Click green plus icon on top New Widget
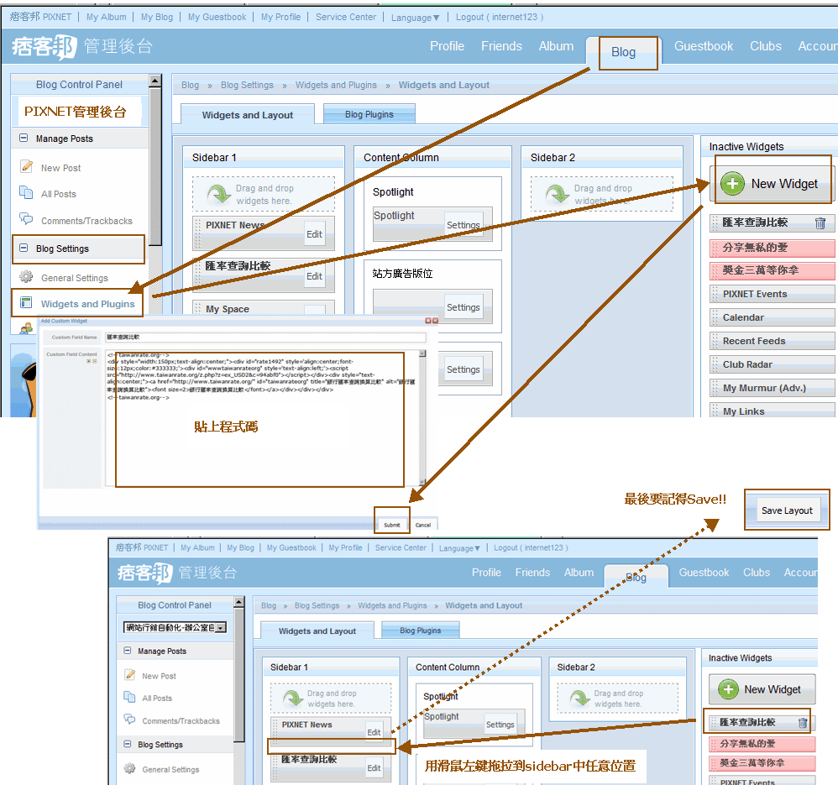This screenshot has height=785, width=838. click(x=732, y=184)
